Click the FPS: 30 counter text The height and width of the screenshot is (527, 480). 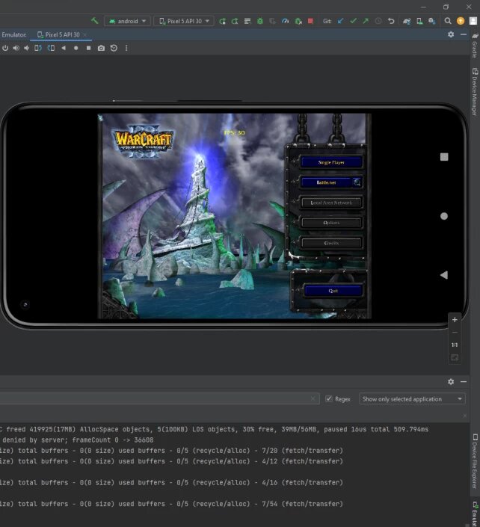coord(235,133)
